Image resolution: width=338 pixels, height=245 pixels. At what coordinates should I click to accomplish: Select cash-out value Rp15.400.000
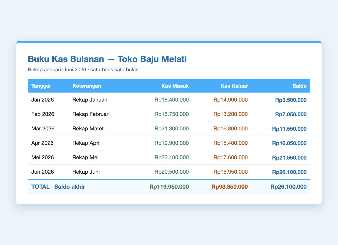pos(231,143)
